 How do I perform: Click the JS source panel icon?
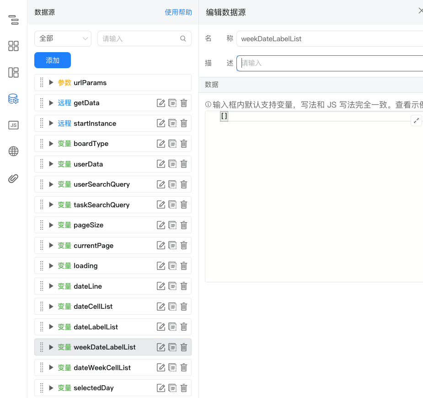(x=13, y=125)
